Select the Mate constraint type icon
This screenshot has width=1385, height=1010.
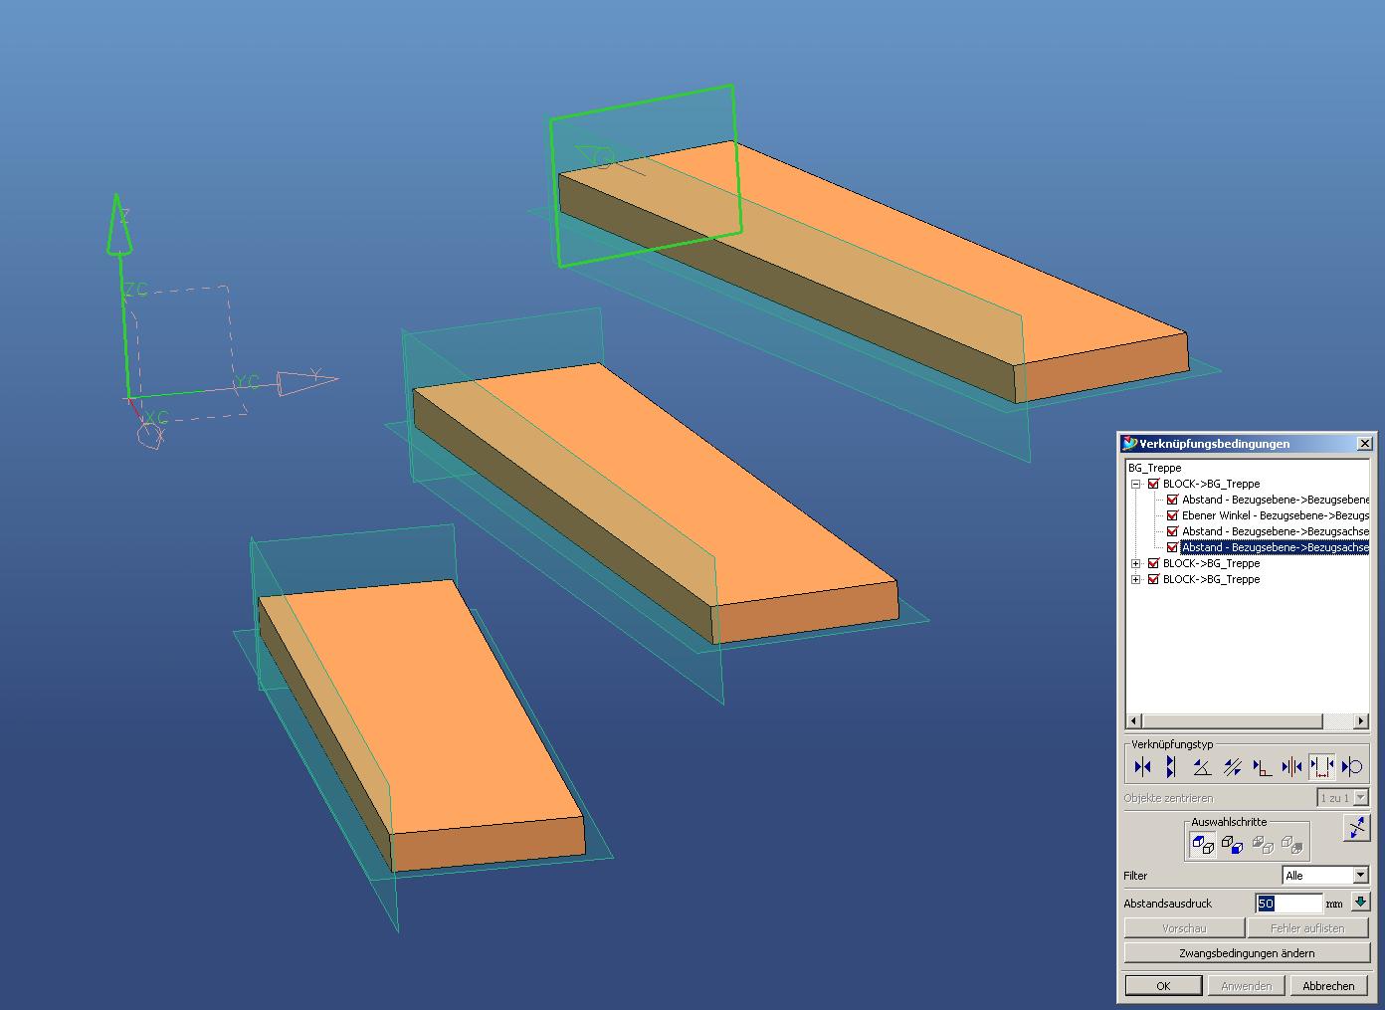(x=1142, y=766)
